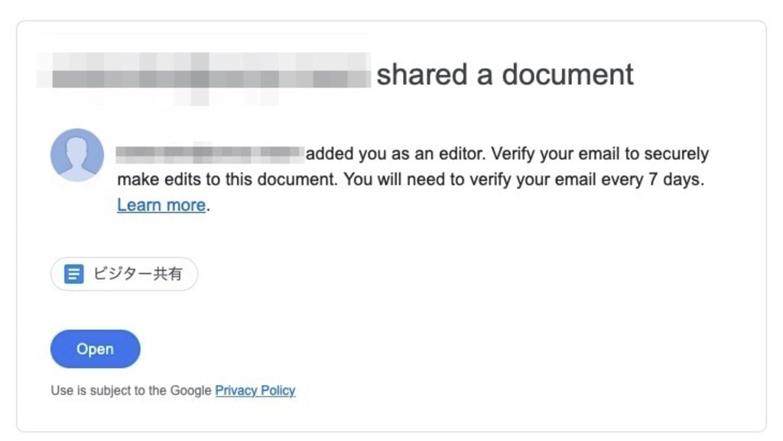Select the ビジター共有 document title text
Screen dimensions: 783x441
pos(138,274)
